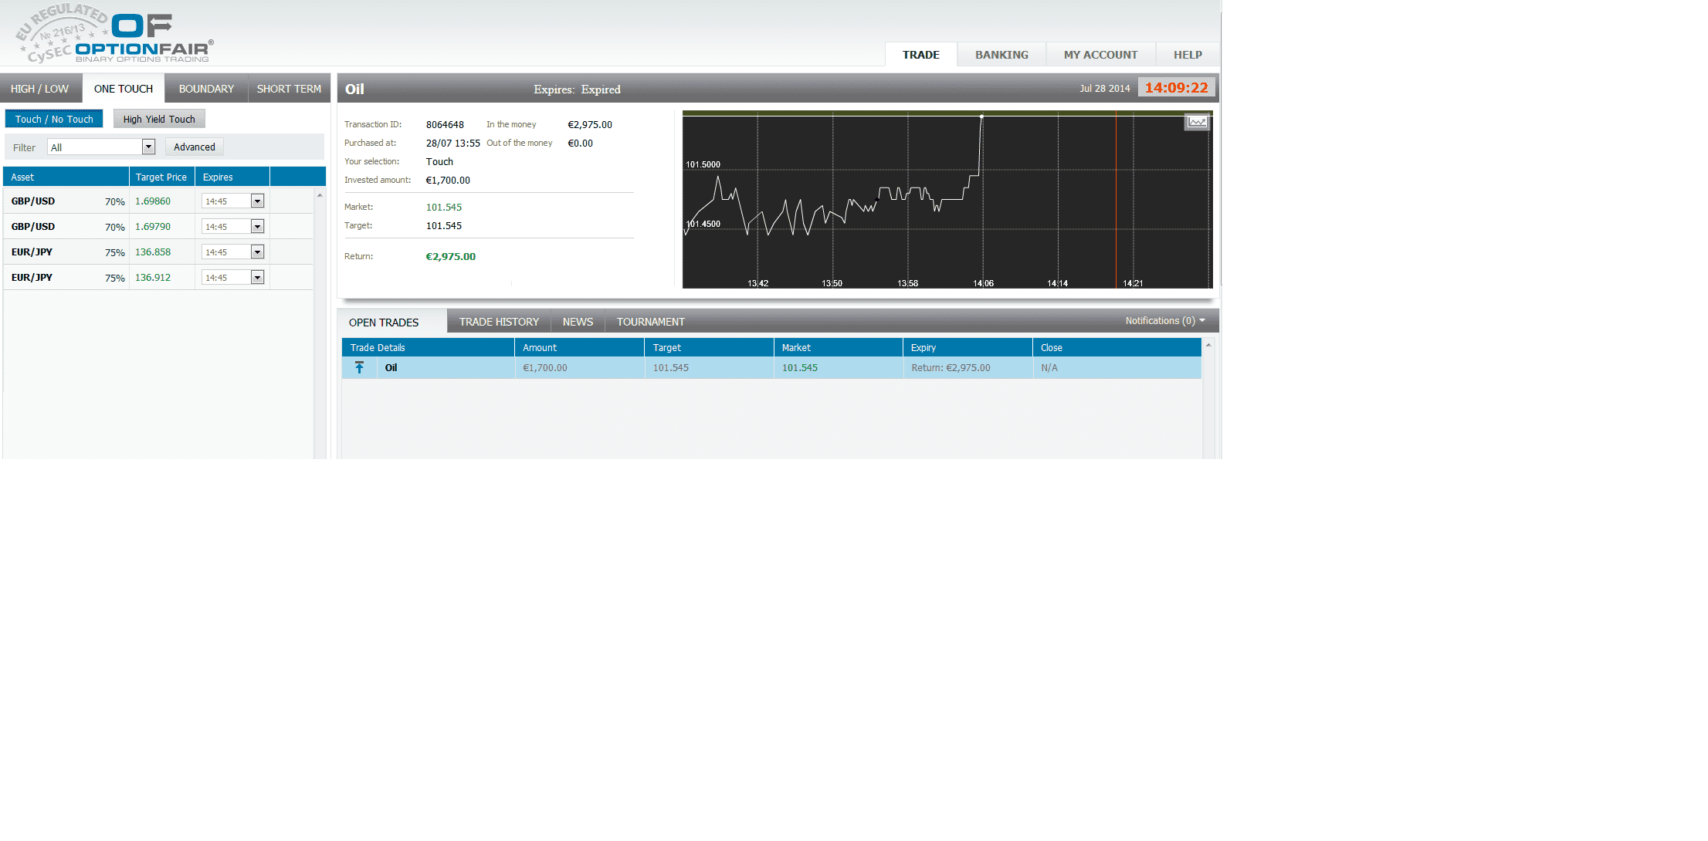Image resolution: width=1708 pixels, height=841 pixels.
Task: Switch to the SHORT TERM options tab
Action: pyautogui.click(x=290, y=88)
